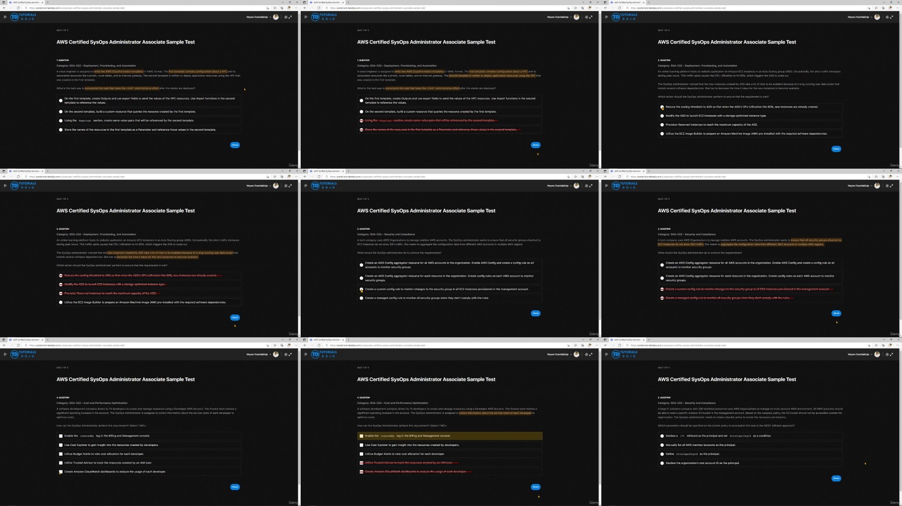
Task: Open browser more-options menu in question 5 window
Action: (x=897, y=345)
